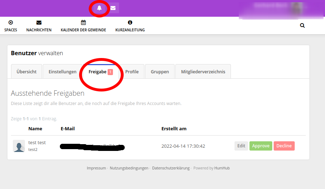Image resolution: width=325 pixels, height=189 pixels.
Task: Go to Nachrichten in the navigation
Action: [x=39, y=26]
